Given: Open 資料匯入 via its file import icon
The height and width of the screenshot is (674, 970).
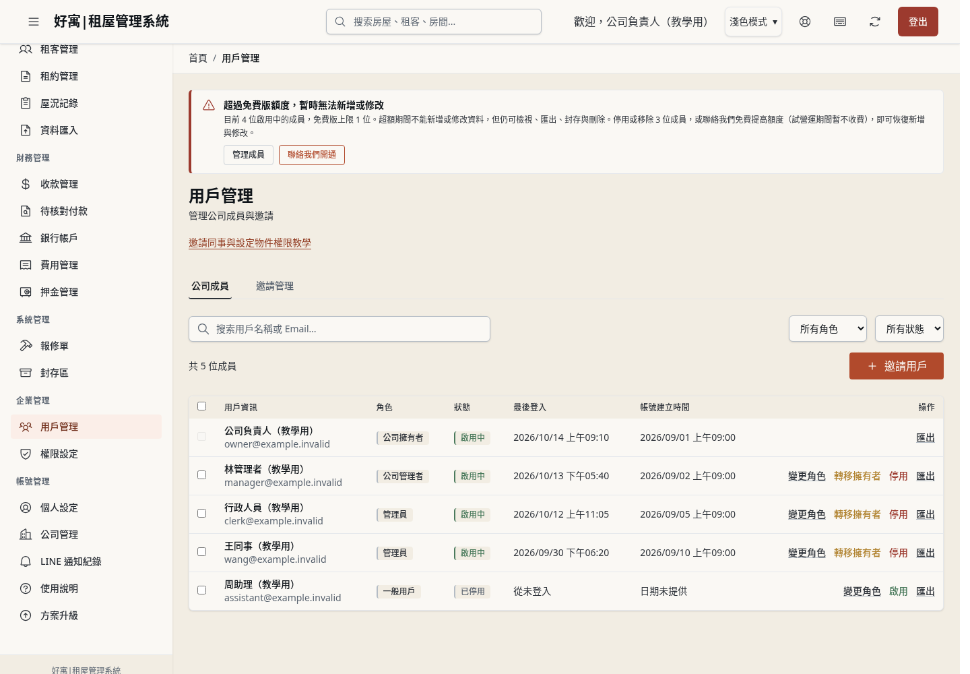Looking at the screenshot, I should click(26, 130).
